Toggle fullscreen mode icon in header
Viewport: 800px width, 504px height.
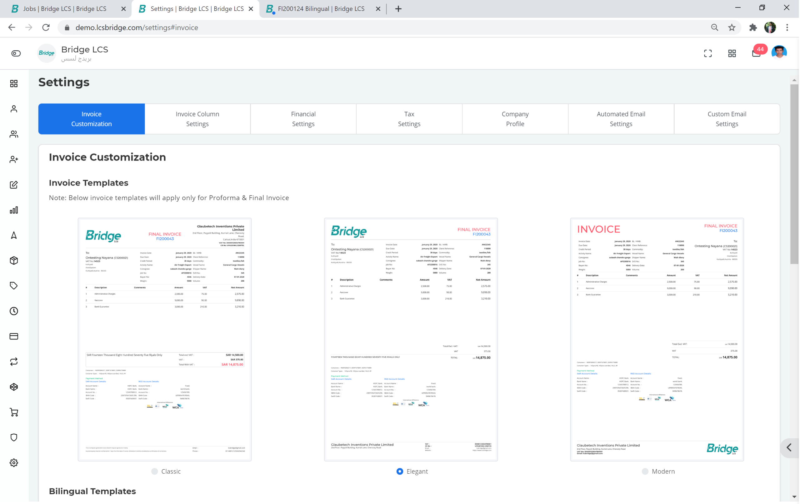click(708, 53)
